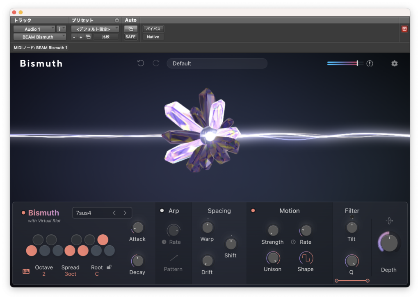Click the Drift knob in Spacing
Screen dimensions: 420x299
tap(207, 261)
